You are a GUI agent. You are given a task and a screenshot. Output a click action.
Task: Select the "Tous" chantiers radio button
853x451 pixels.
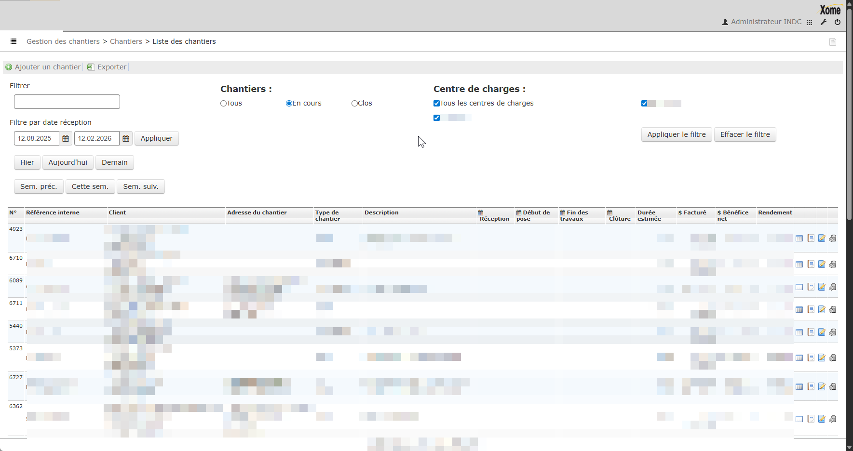coord(224,104)
